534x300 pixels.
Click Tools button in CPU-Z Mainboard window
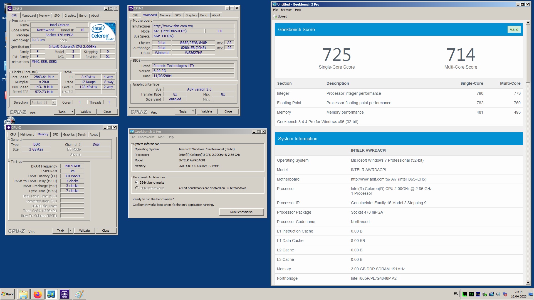[x=183, y=111]
